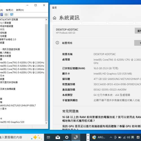The image size is (141, 141).
Task: Click the Settings gear taskbar icon
Action: coord(67,137)
